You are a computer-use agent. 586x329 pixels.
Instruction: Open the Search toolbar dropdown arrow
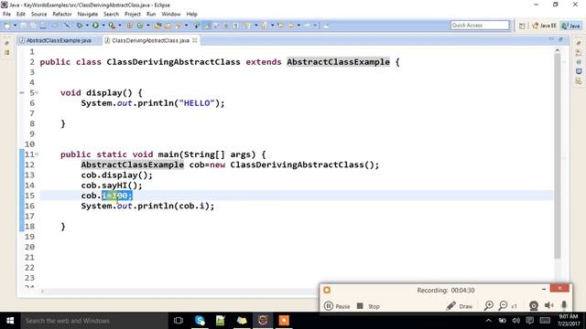[x=186, y=26]
